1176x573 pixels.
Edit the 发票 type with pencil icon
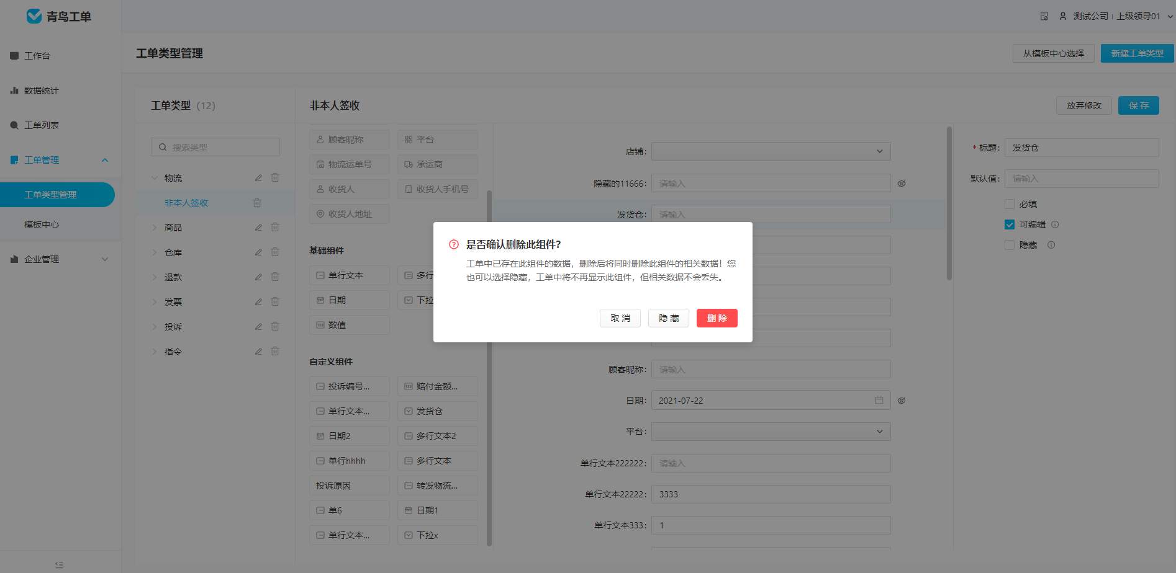coord(258,302)
